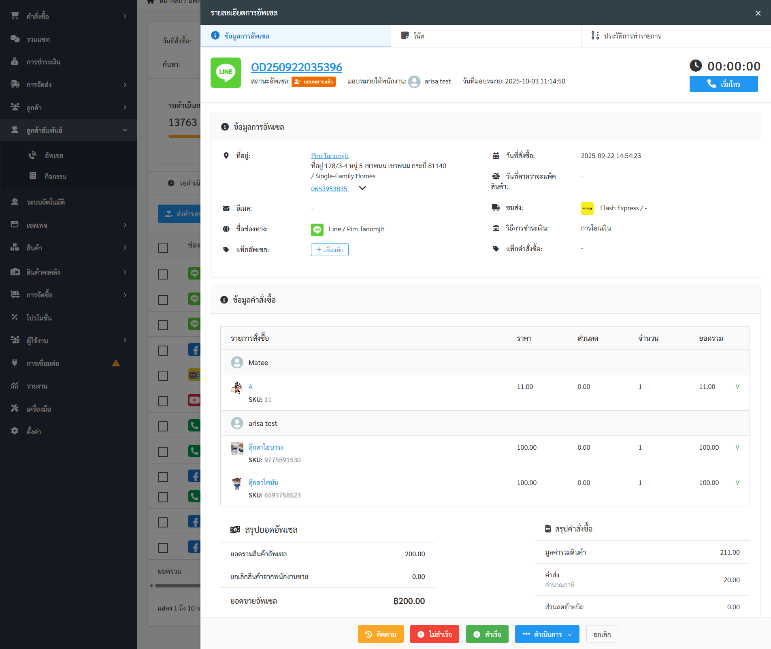The height and width of the screenshot is (649, 771).
Task: Open order link OD250922035396
Action: tap(296, 67)
